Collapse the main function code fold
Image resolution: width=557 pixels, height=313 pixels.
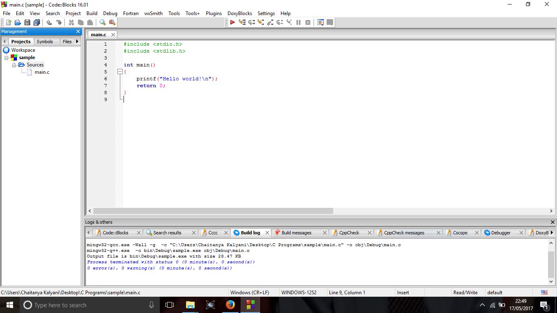click(119, 71)
